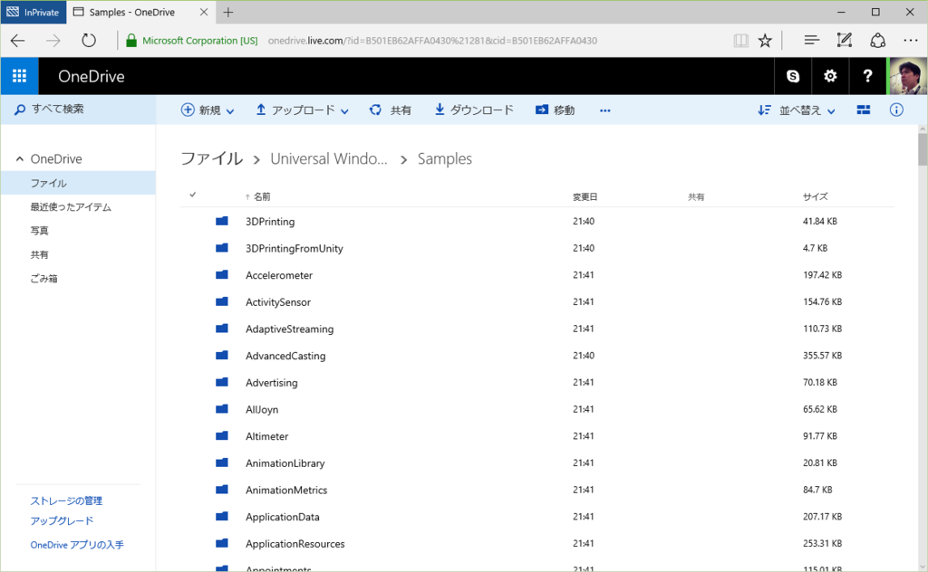The image size is (928, 572).
Task: Select 最近使ったアイテム in the sidebar
Action: [71, 207]
